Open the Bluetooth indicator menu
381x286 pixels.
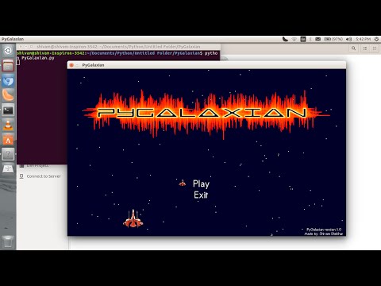(x=310, y=39)
